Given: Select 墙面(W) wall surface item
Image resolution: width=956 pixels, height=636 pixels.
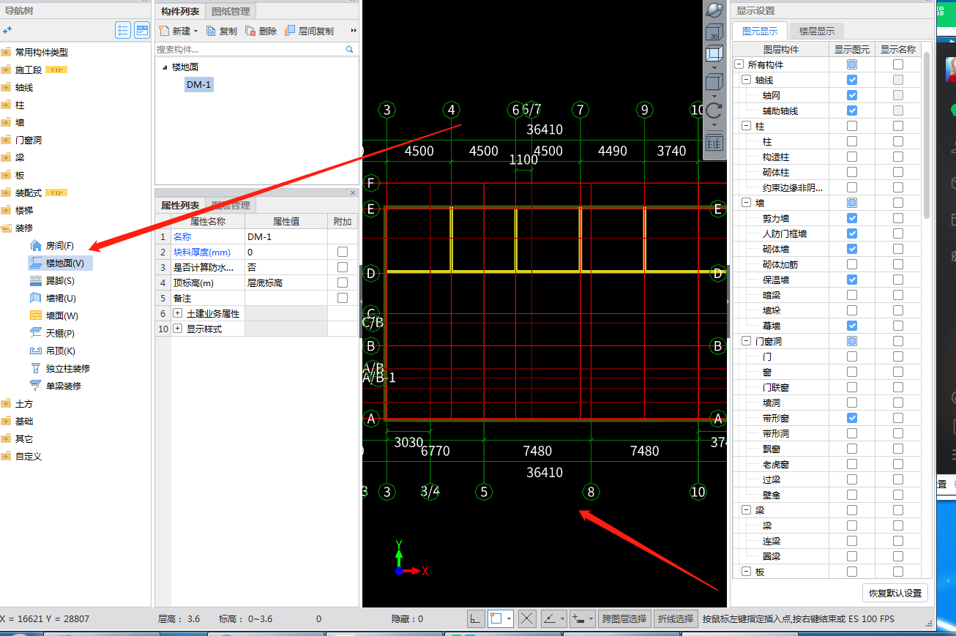Looking at the screenshot, I should [54, 316].
